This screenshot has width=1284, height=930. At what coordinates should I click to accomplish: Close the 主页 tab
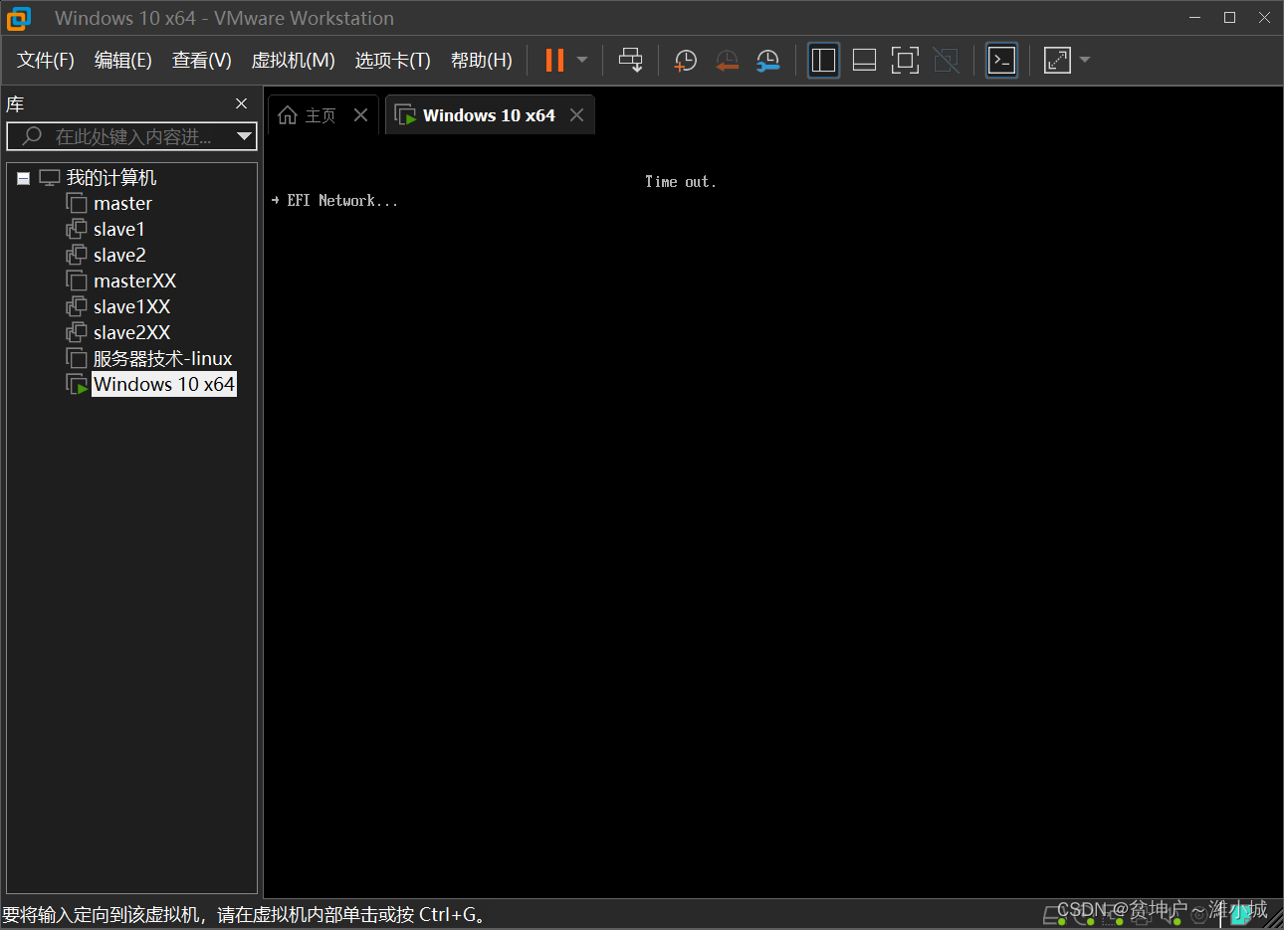pos(361,115)
